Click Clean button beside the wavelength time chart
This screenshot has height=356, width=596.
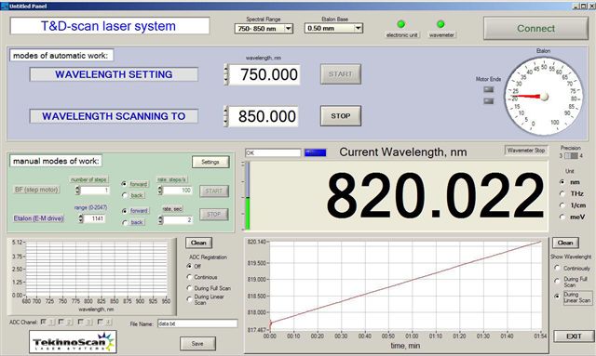point(565,243)
